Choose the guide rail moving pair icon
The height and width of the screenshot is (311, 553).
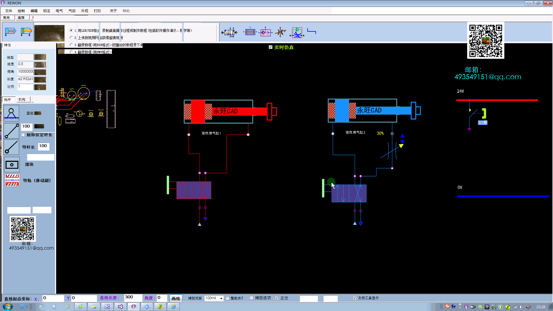[x=12, y=180]
